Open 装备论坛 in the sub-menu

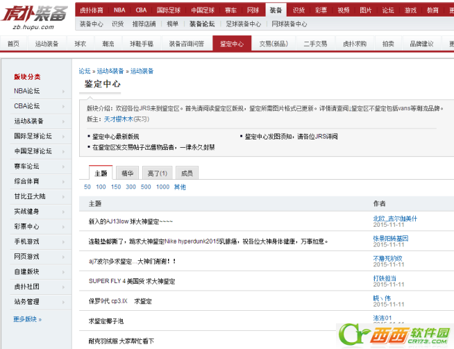(202, 24)
